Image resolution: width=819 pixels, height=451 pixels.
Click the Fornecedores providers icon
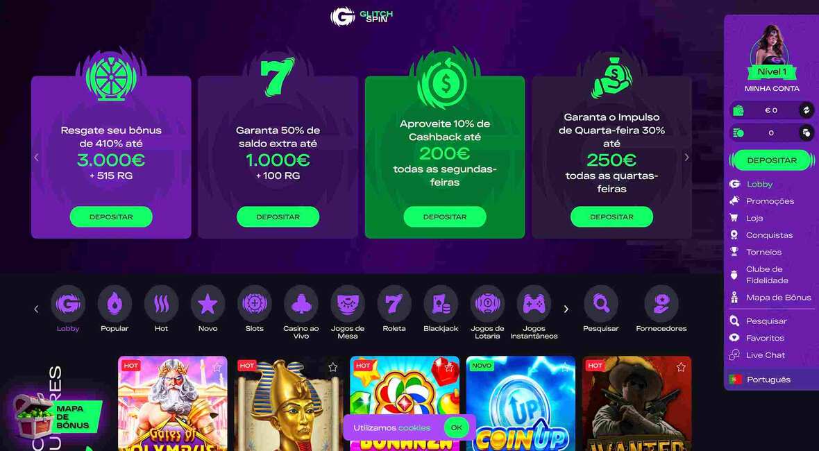tap(661, 303)
